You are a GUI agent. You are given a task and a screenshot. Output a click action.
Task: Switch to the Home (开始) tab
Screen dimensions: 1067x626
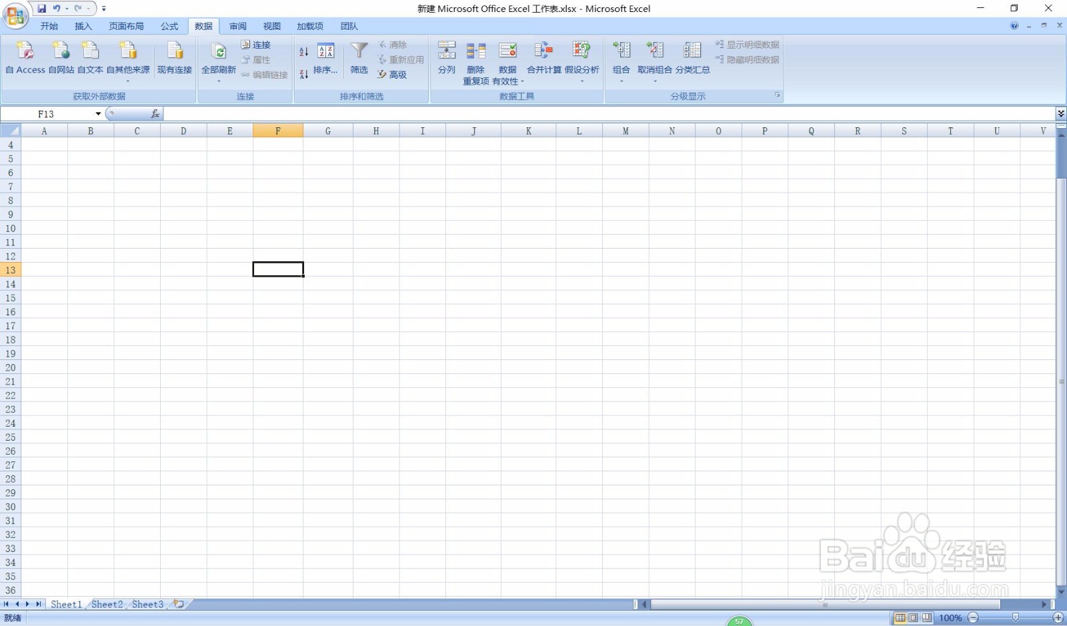pos(49,26)
